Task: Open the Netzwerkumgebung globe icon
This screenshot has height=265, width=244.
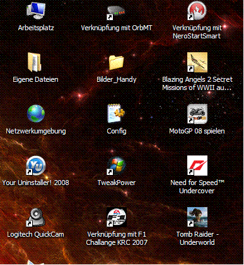Action: 36,113
